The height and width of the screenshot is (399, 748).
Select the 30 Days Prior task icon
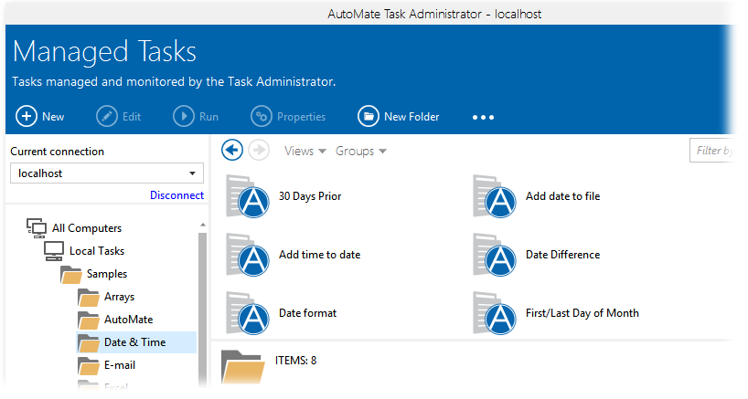(248, 196)
